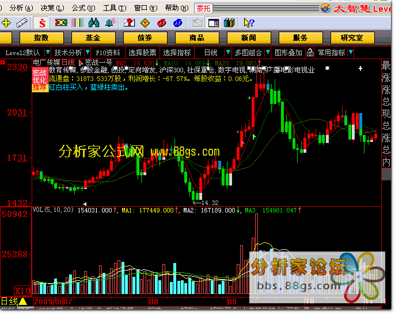Viewport: 395px width, 313px height.
Task: Click 选择股票 in the toolbar
Action: [142, 53]
